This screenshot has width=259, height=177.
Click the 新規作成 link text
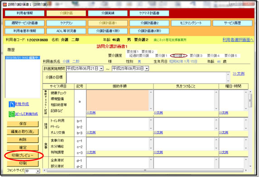pyautogui.click(x=22, y=104)
